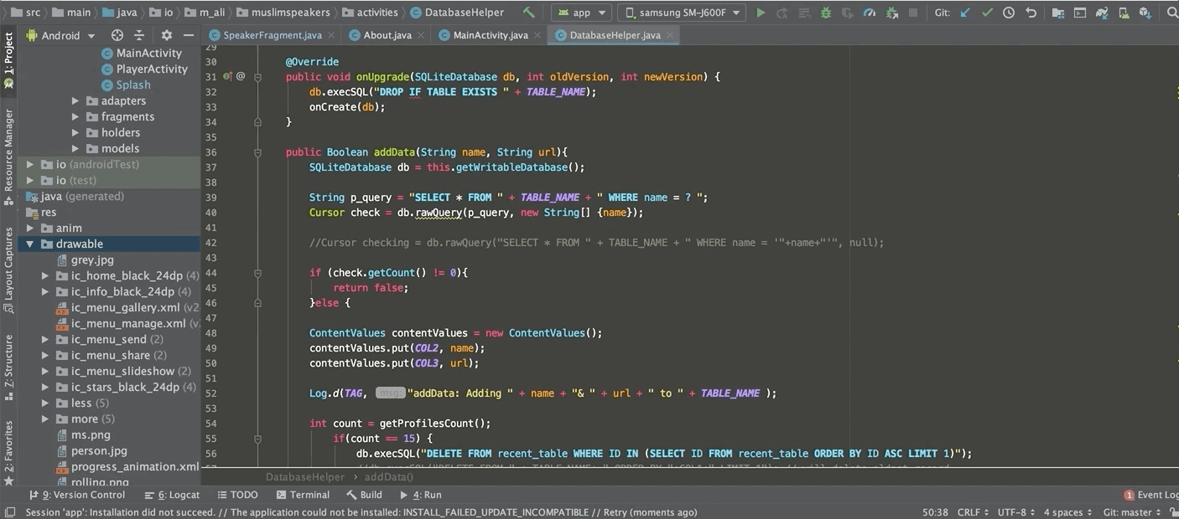The height and width of the screenshot is (519, 1179).
Task: Click the Debug app bug icon
Action: (x=826, y=13)
